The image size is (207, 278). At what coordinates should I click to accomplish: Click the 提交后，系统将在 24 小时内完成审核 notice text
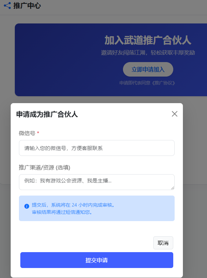[73, 205]
